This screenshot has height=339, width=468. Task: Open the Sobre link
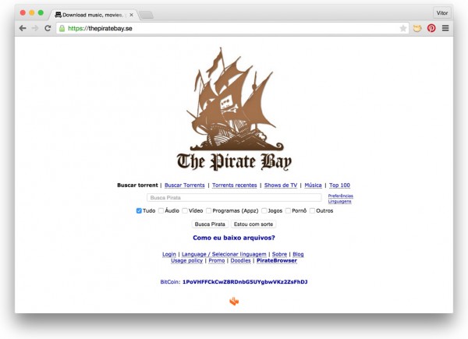(x=279, y=254)
